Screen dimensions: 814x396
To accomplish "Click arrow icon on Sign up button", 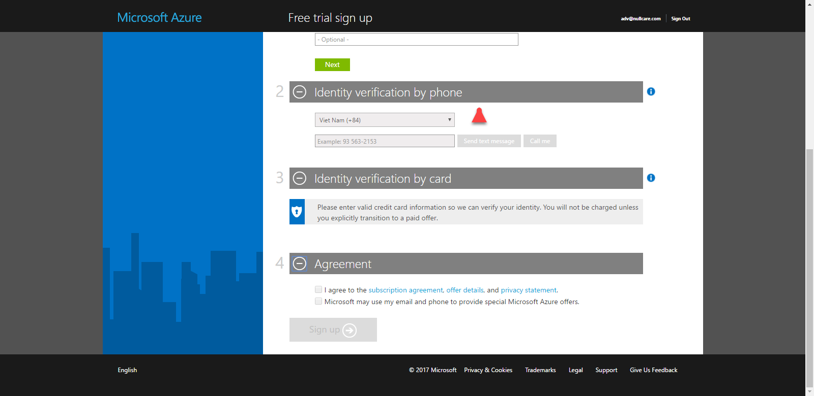I will click(350, 331).
